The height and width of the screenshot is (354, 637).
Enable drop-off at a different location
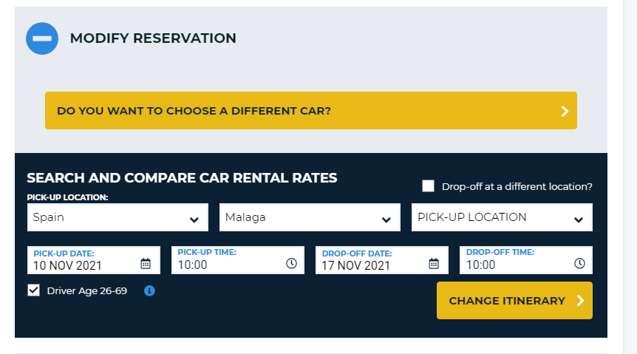[428, 186]
